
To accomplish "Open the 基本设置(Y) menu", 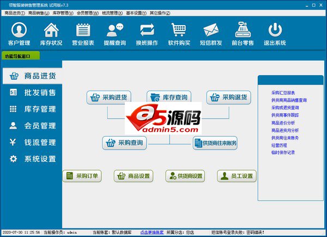I will pos(136,13).
